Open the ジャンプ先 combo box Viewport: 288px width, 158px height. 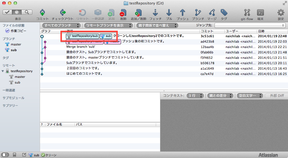tap(250, 25)
